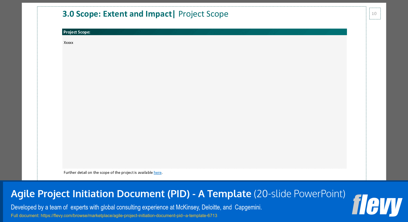Click the slide number 10 box
This screenshot has height=222, width=408.
click(x=375, y=14)
